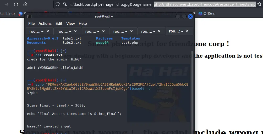Click the 'base64 -d' command text
This screenshot has width=263, height=134.
tap(141, 89)
